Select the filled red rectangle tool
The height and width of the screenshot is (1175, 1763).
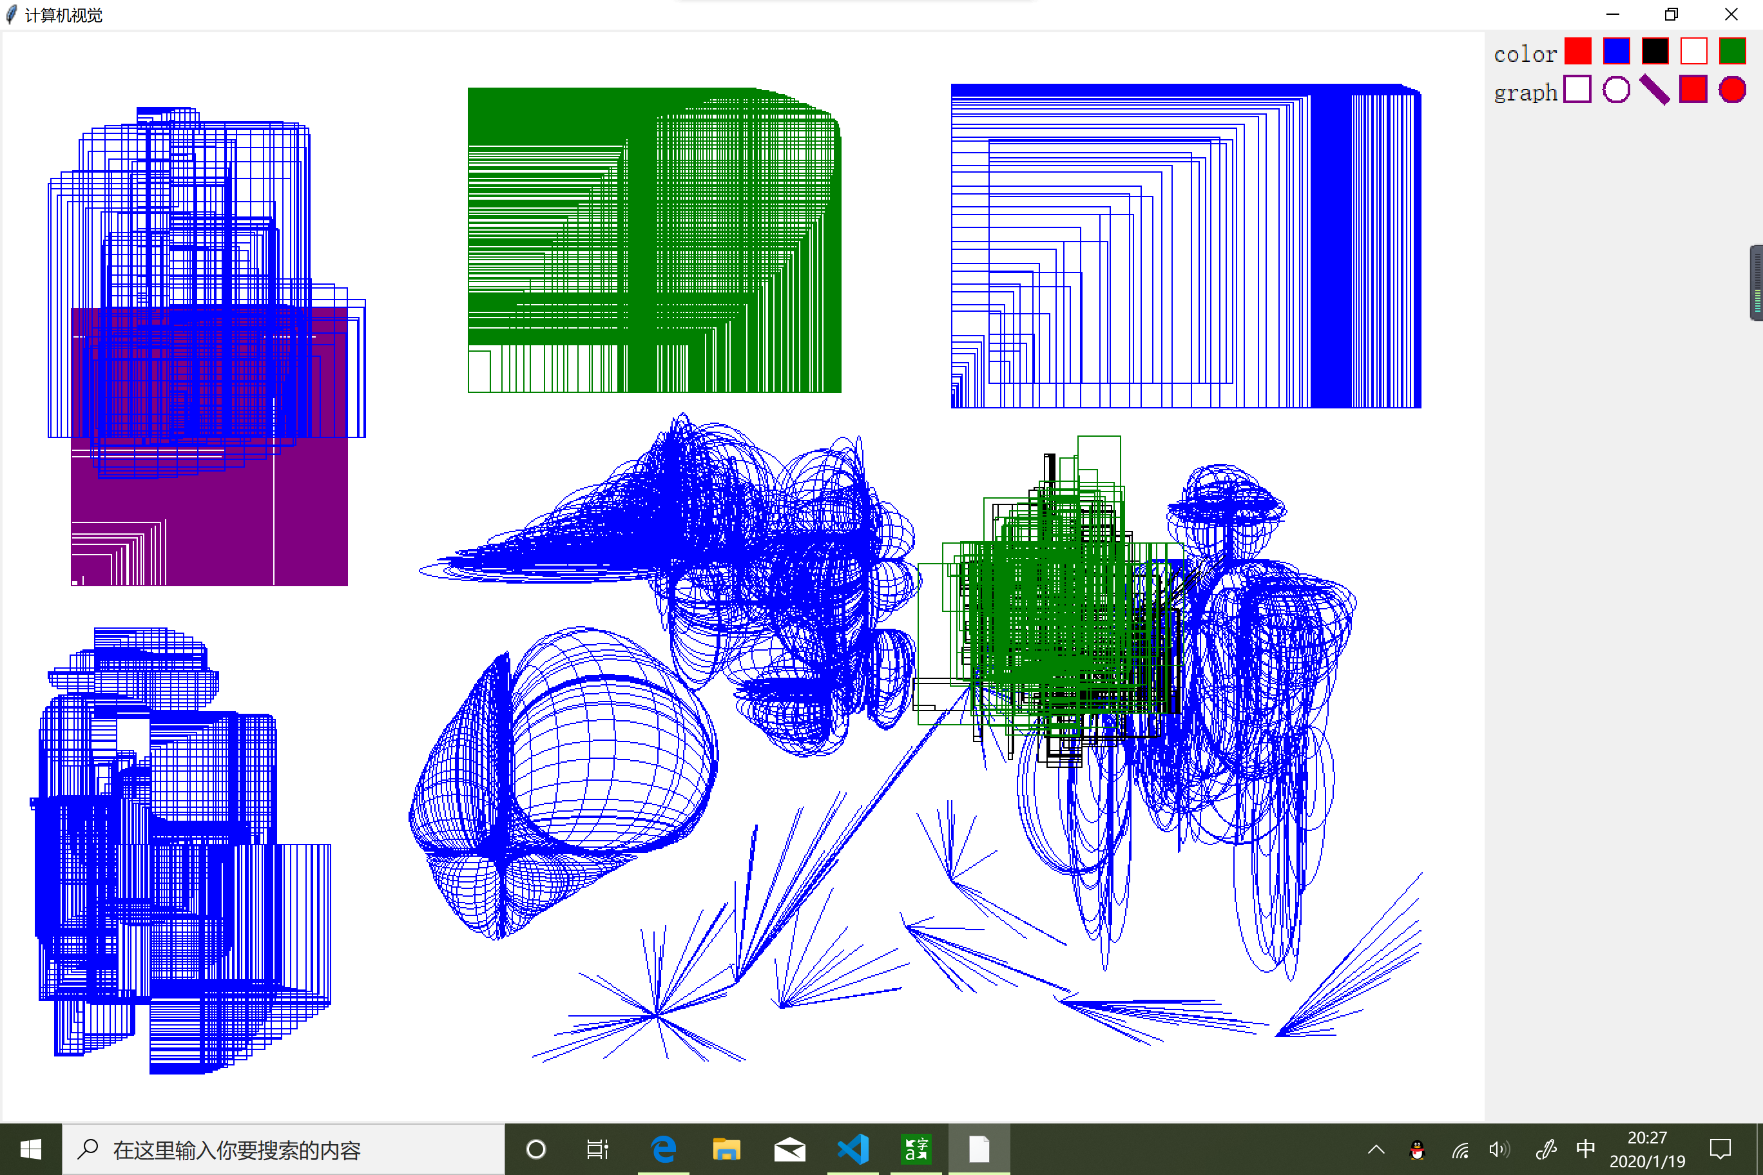coord(1693,89)
